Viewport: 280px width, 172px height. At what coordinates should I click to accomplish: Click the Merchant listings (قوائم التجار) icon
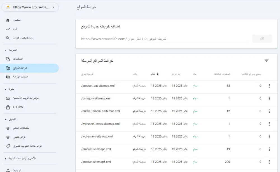pos(7,137)
